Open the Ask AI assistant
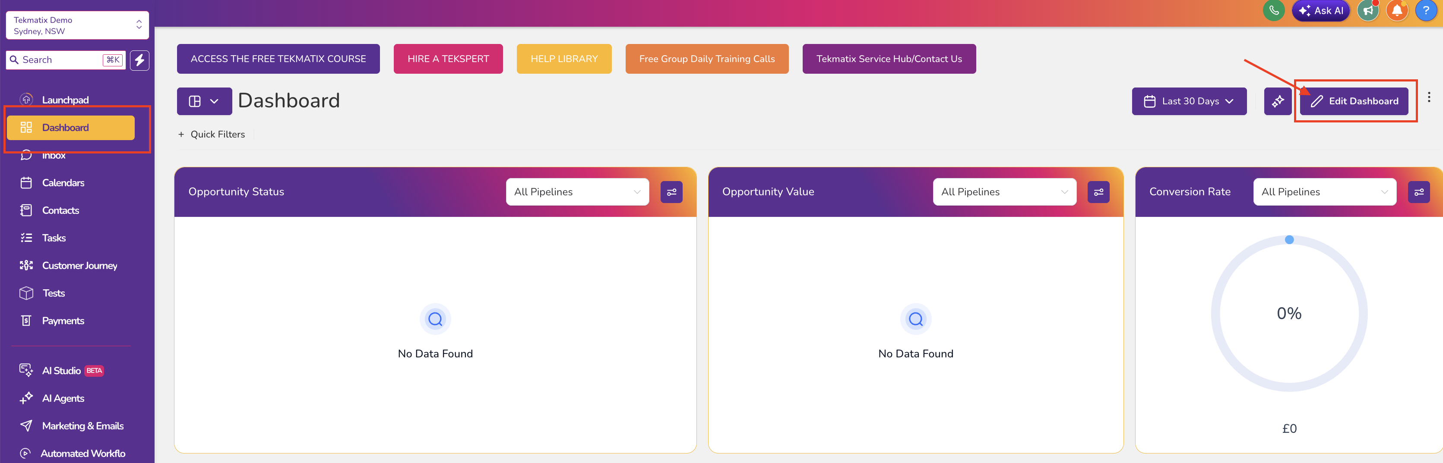The width and height of the screenshot is (1443, 463). 1321,10
